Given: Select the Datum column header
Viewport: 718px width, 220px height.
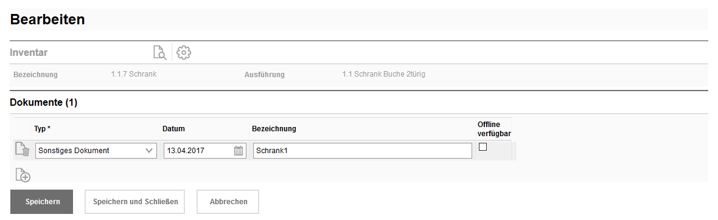Looking at the screenshot, I should click(173, 129).
